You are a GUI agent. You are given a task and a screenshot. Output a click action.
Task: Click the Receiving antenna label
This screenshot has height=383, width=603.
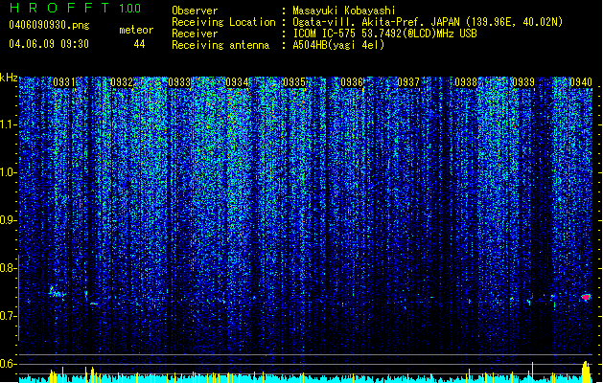tap(220, 45)
